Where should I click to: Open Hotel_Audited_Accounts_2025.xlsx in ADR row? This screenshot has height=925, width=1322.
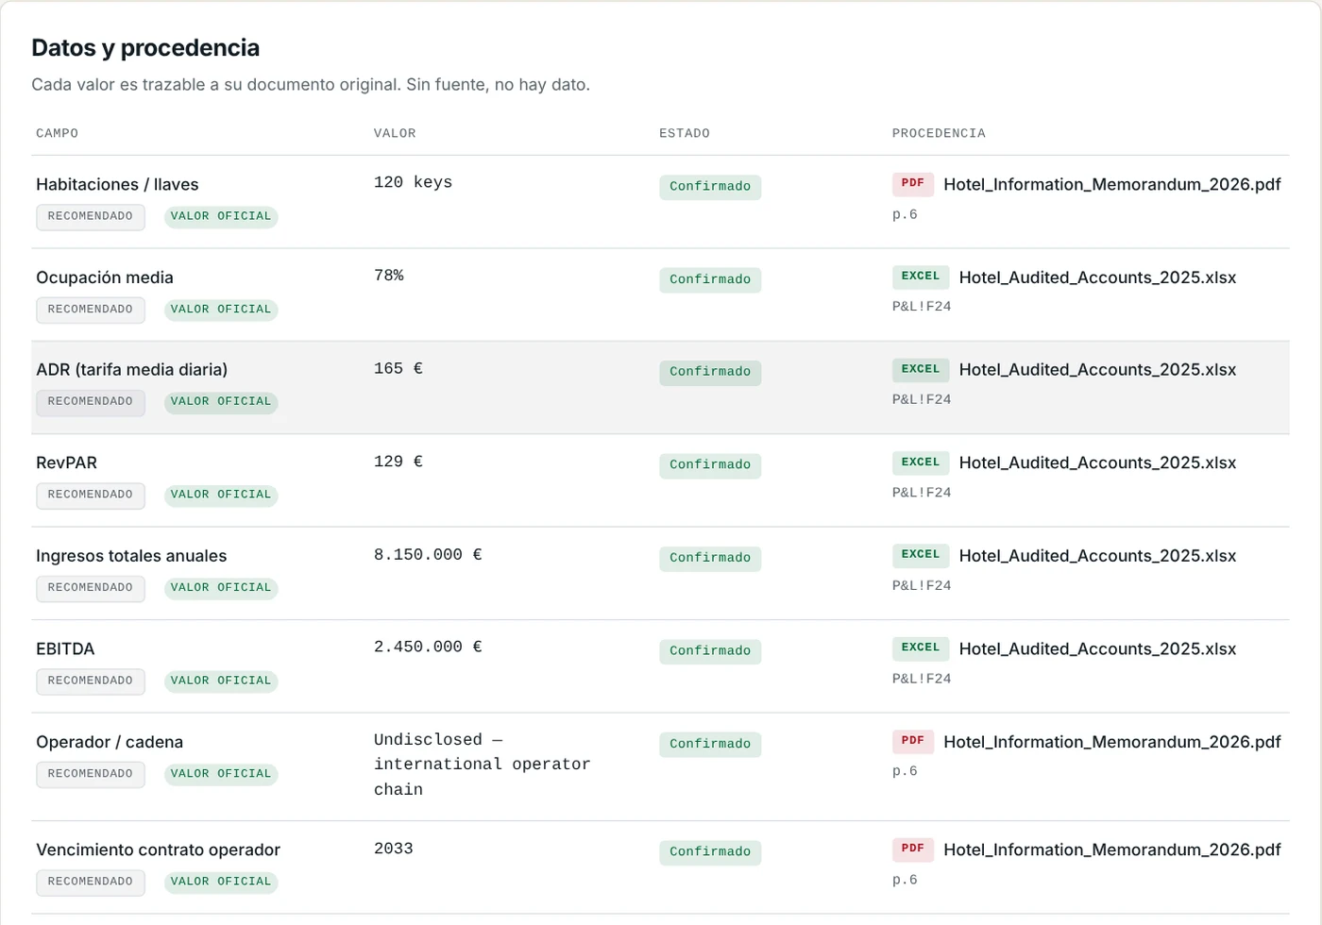tap(1097, 370)
